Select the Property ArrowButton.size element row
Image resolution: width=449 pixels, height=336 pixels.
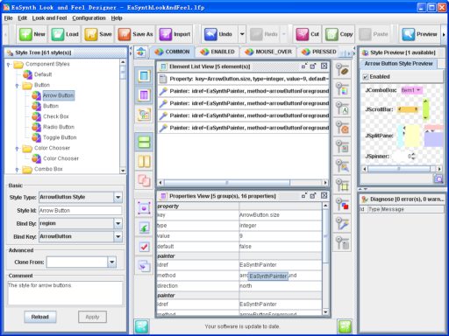click(244, 79)
